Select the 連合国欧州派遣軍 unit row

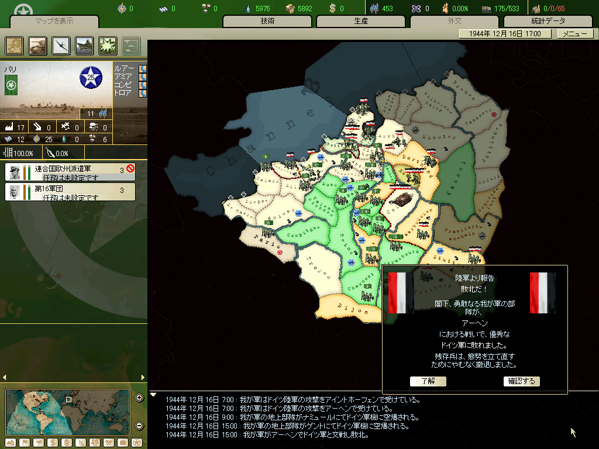click(70, 172)
